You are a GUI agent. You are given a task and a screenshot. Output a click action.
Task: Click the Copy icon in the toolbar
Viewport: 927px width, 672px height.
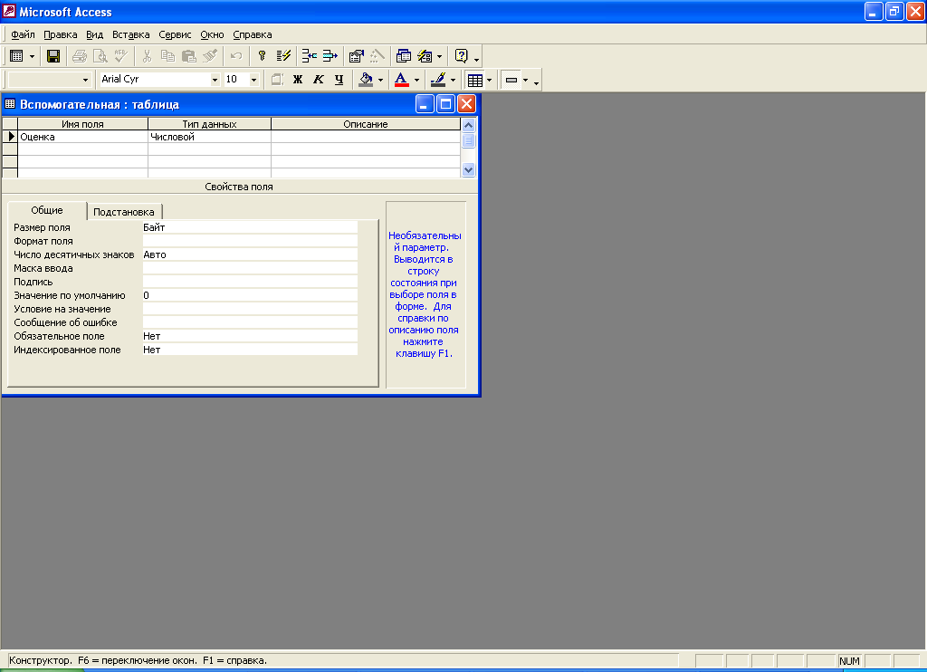[167, 56]
